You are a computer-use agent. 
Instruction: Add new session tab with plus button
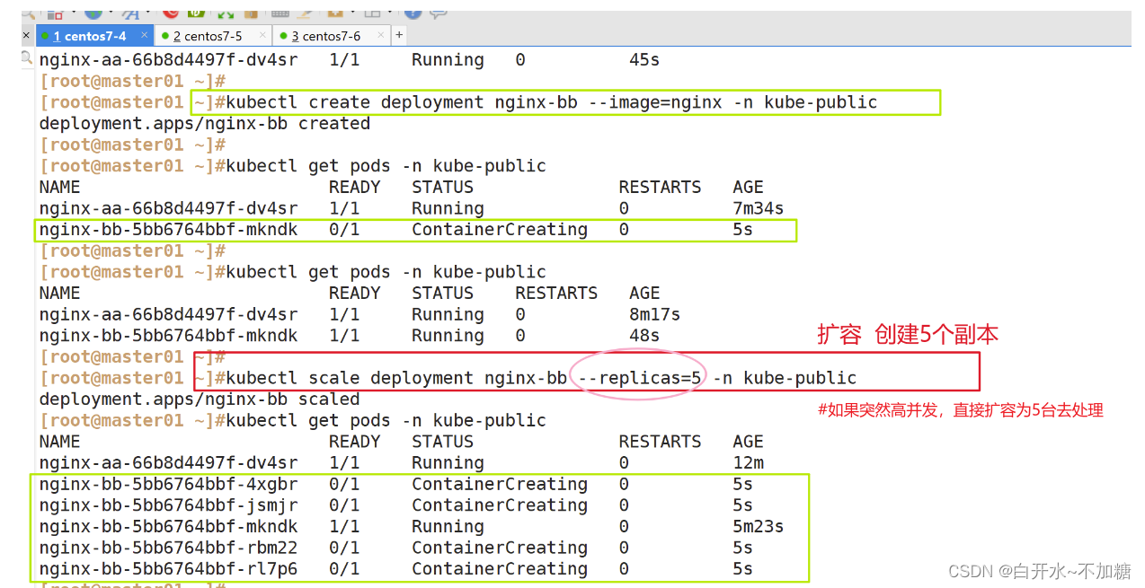point(398,35)
